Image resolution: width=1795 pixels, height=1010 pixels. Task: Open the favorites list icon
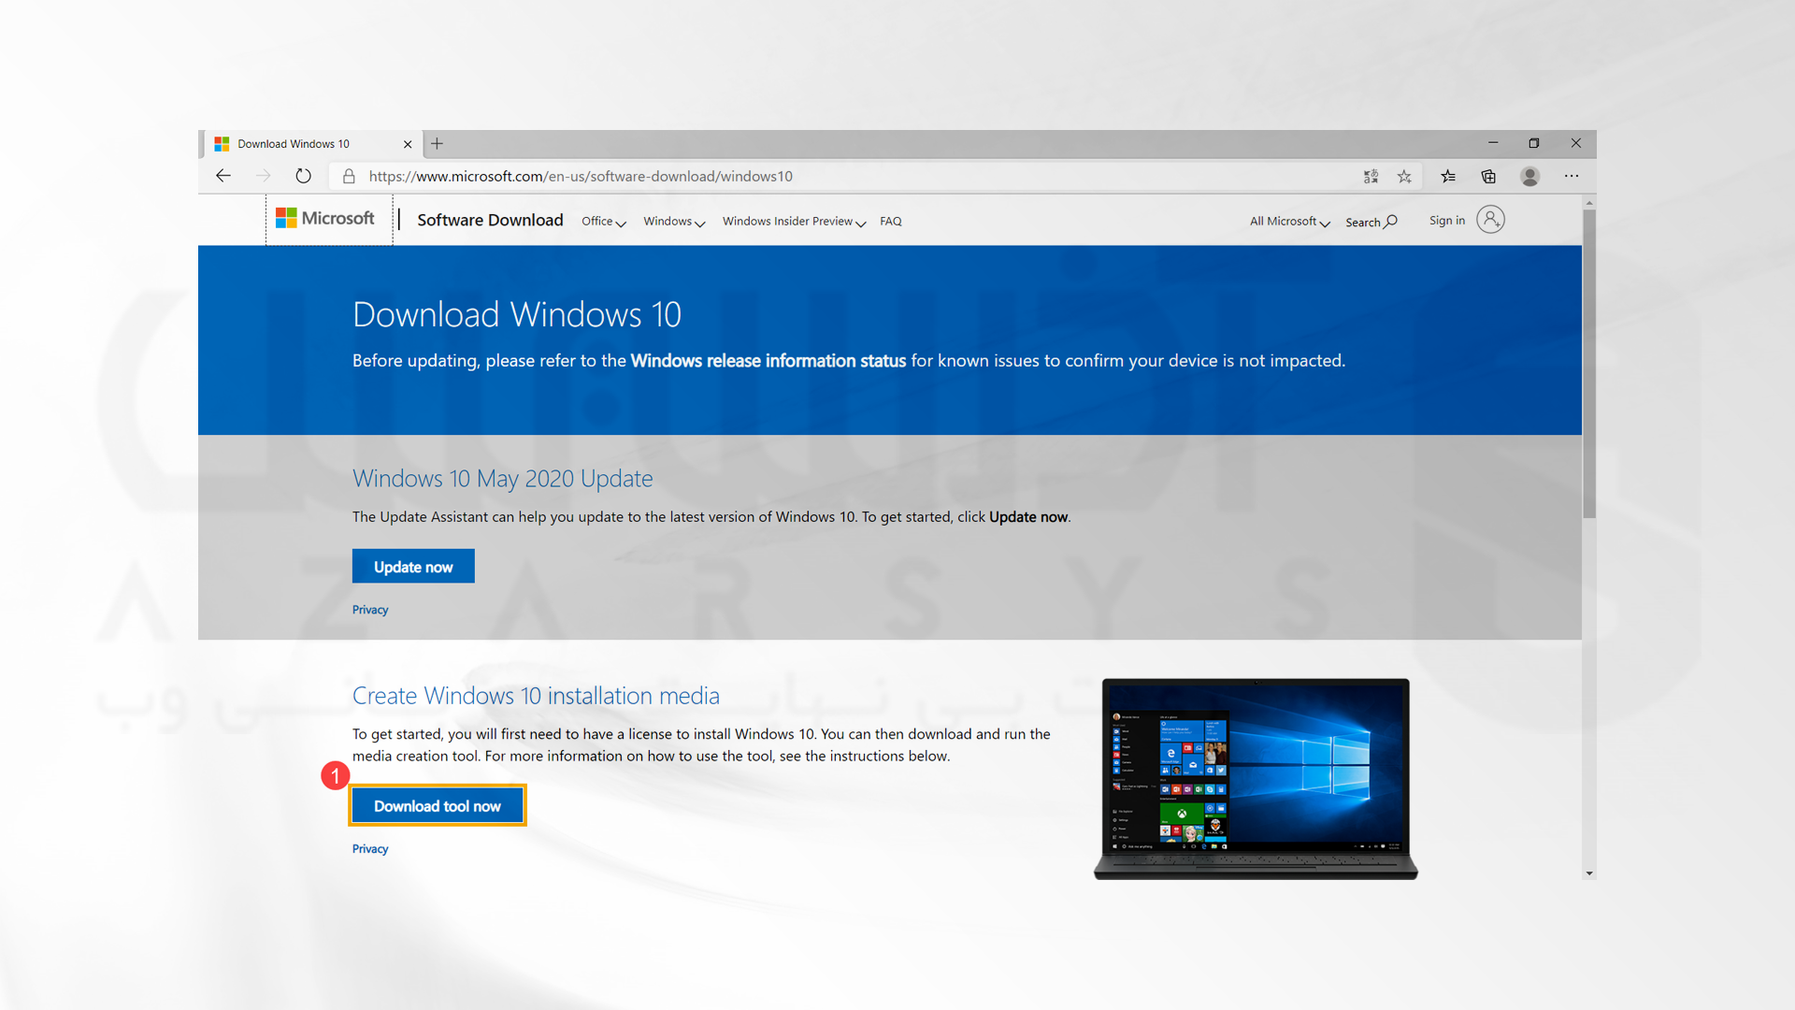[x=1448, y=176]
